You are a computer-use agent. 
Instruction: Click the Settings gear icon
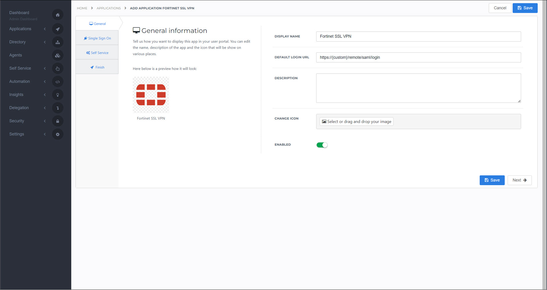[58, 134]
